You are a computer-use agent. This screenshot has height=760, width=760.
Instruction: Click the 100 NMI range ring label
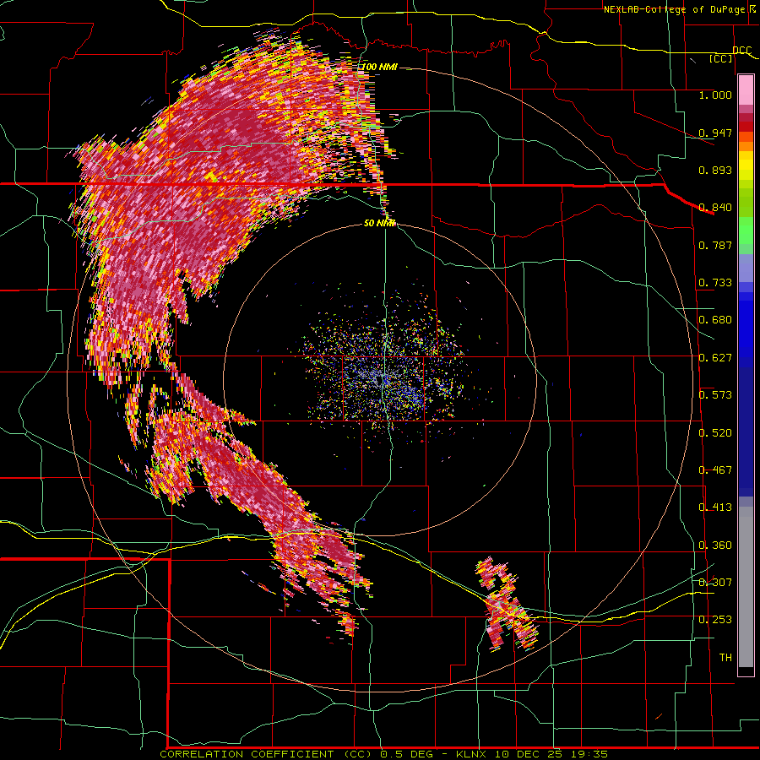point(379,67)
